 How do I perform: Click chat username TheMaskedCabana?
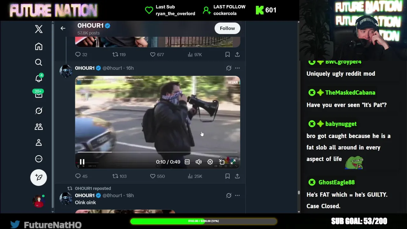click(x=350, y=93)
